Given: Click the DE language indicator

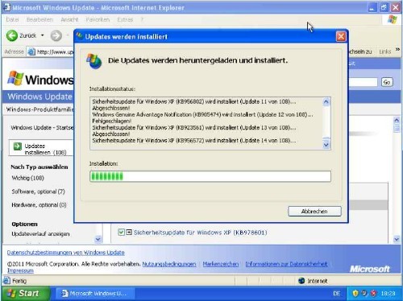Looking at the screenshot, I should (x=336, y=294).
